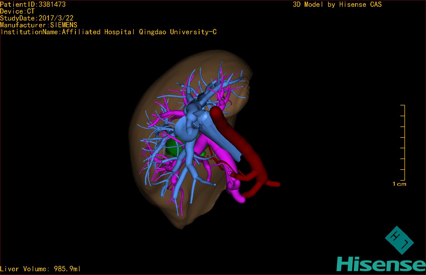Click the StudyDate:2017/3/22 text

tap(37, 18)
